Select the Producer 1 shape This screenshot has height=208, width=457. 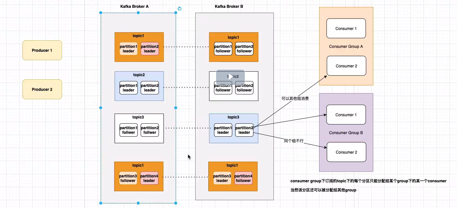tap(42, 50)
